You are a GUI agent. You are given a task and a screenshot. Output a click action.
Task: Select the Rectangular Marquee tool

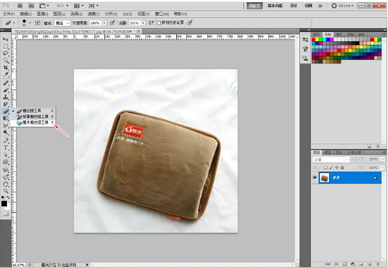[5, 46]
